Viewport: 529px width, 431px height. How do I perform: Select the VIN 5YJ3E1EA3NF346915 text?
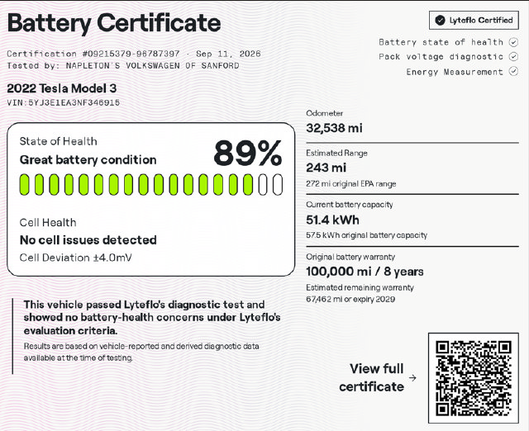64,102
